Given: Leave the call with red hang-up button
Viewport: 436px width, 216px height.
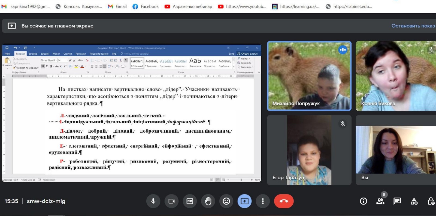Looking at the screenshot, I should pos(284,201).
